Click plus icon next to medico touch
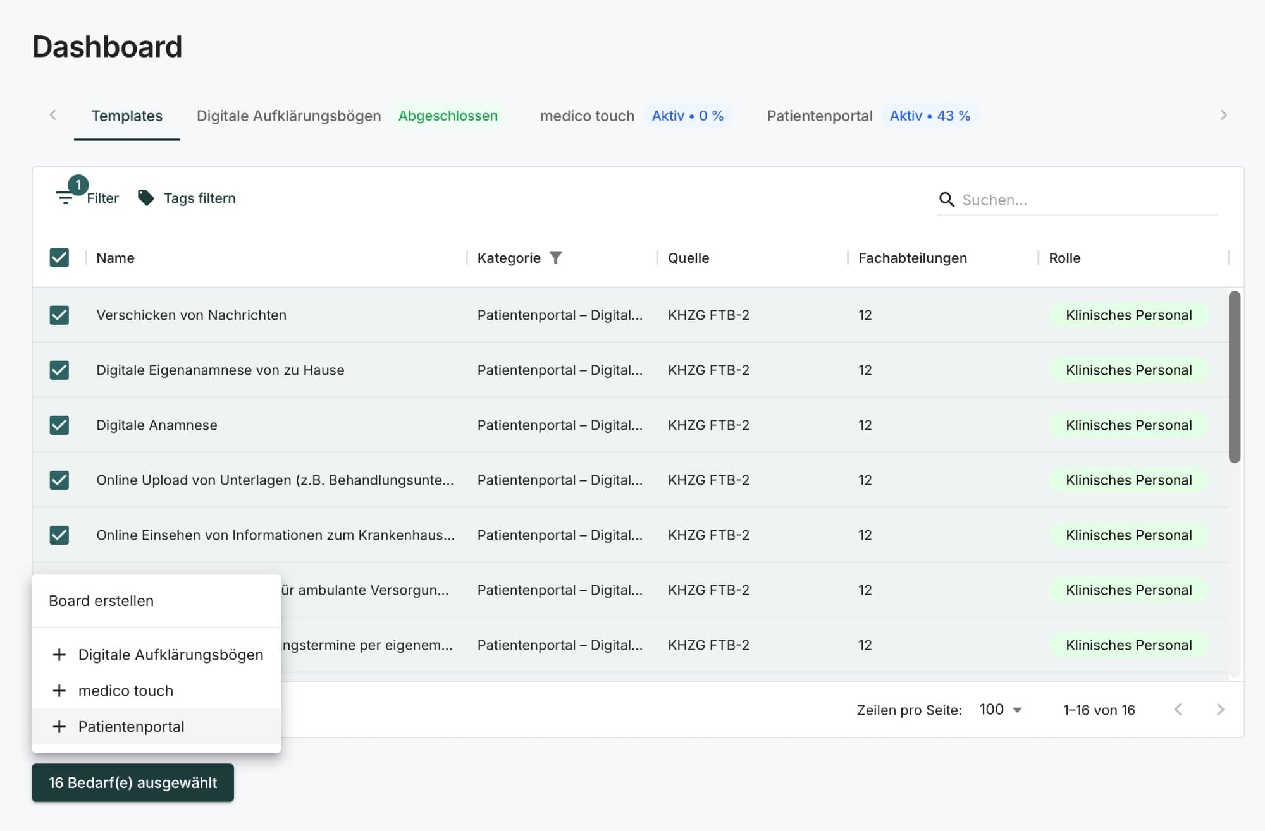This screenshot has width=1265, height=831. (x=59, y=691)
